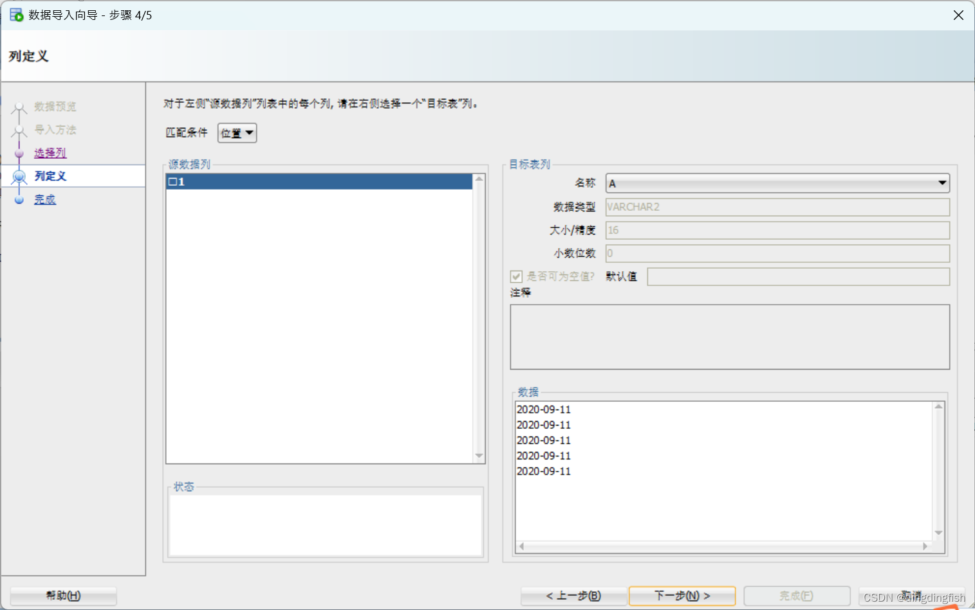Click the 列定义 current step icon
Viewport: 975px width, 610px height.
click(19, 176)
